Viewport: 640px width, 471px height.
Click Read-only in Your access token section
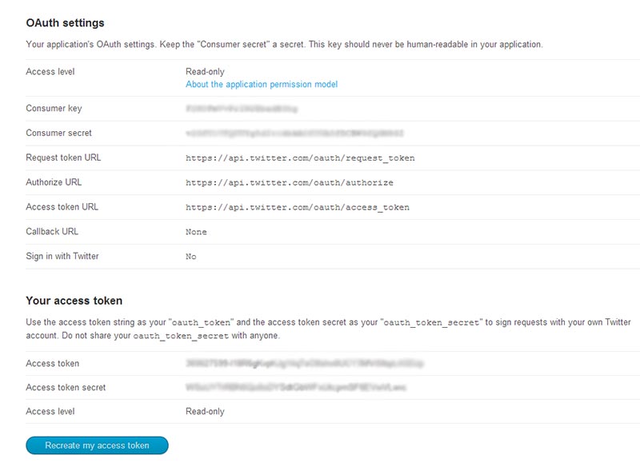[x=205, y=412]
